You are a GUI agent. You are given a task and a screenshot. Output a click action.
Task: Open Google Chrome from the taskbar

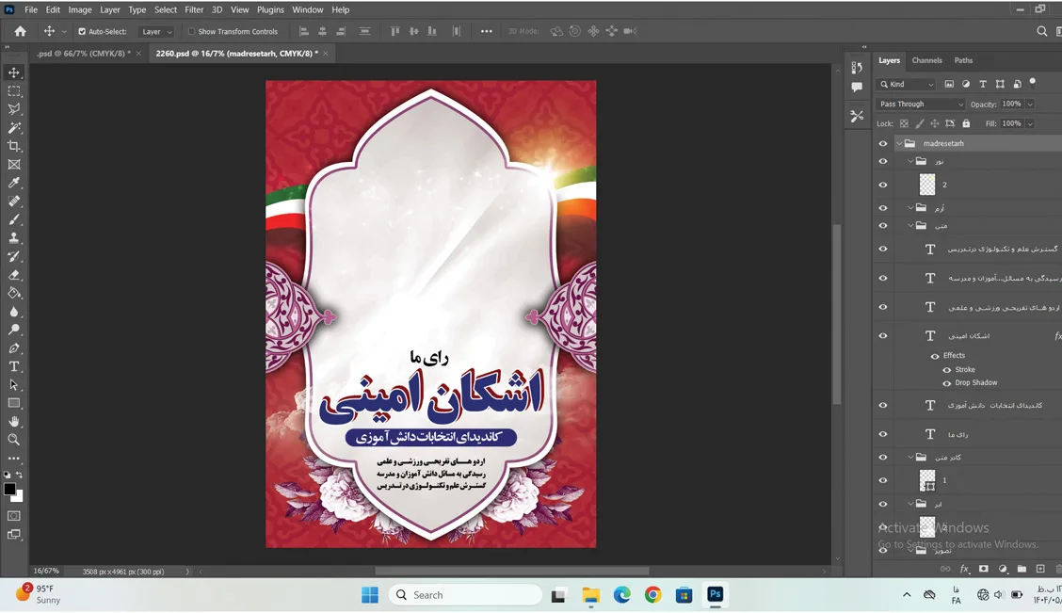point(652,595)
